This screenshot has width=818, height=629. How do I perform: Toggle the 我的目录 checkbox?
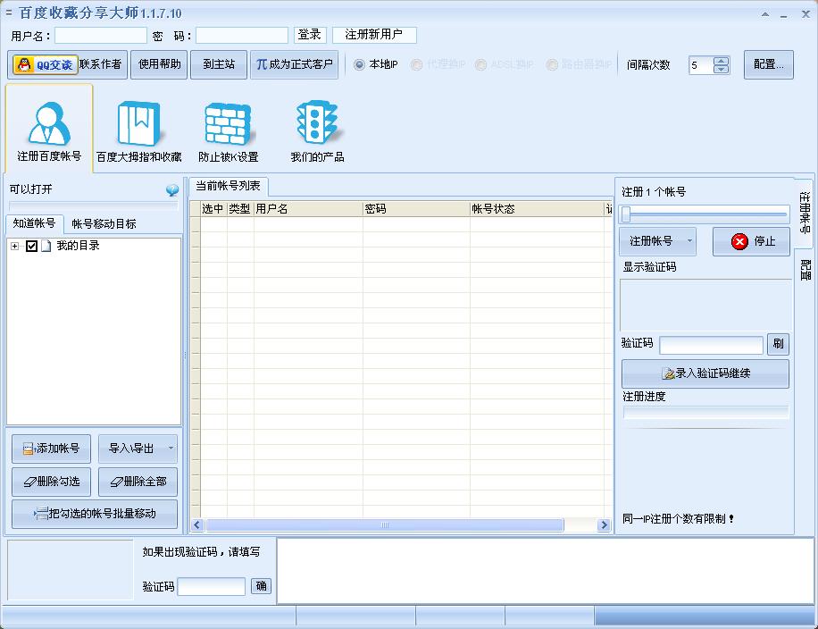pos(31,246)
